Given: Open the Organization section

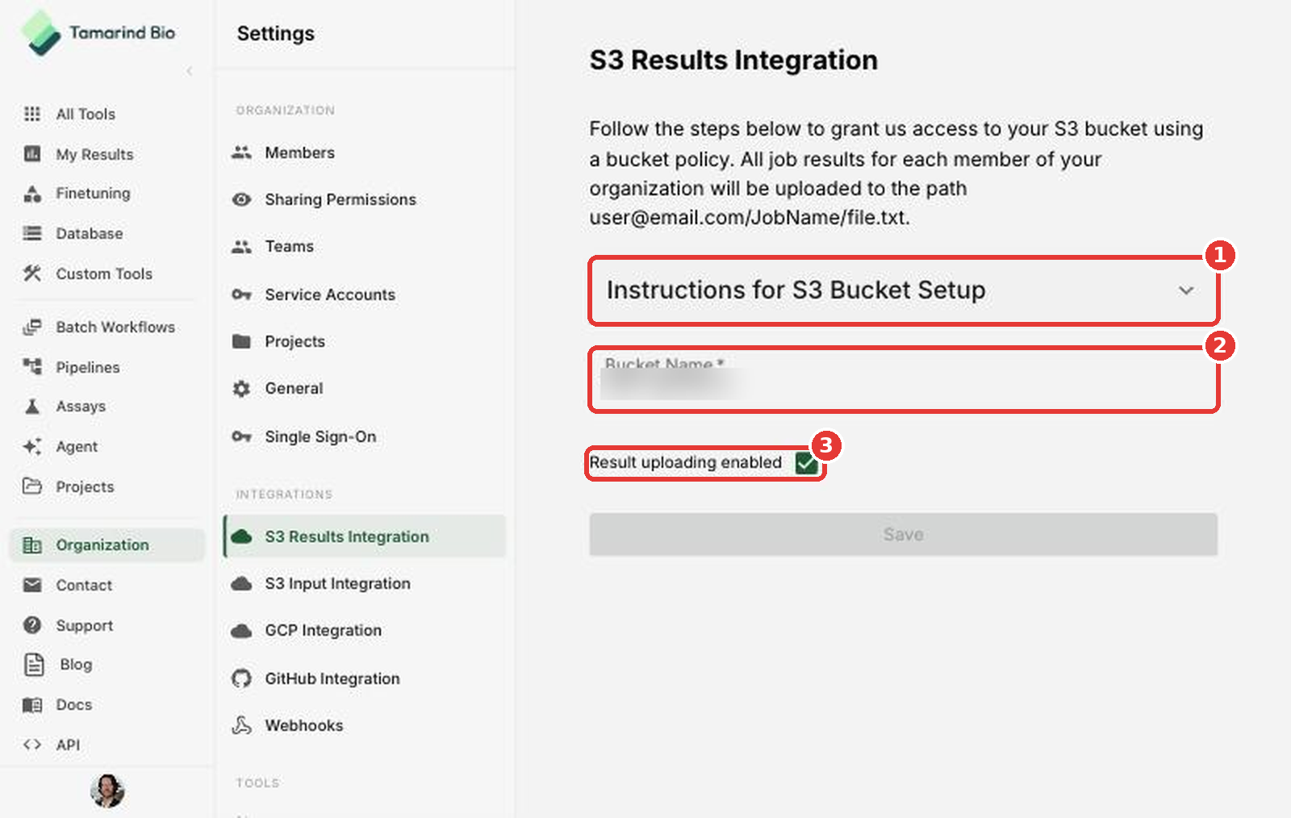Looking at the screenshot, I should tap(107, 545).
